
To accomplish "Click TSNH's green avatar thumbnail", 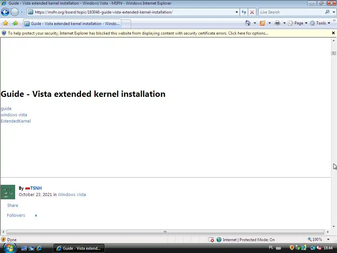I will [x=8, y=192].
